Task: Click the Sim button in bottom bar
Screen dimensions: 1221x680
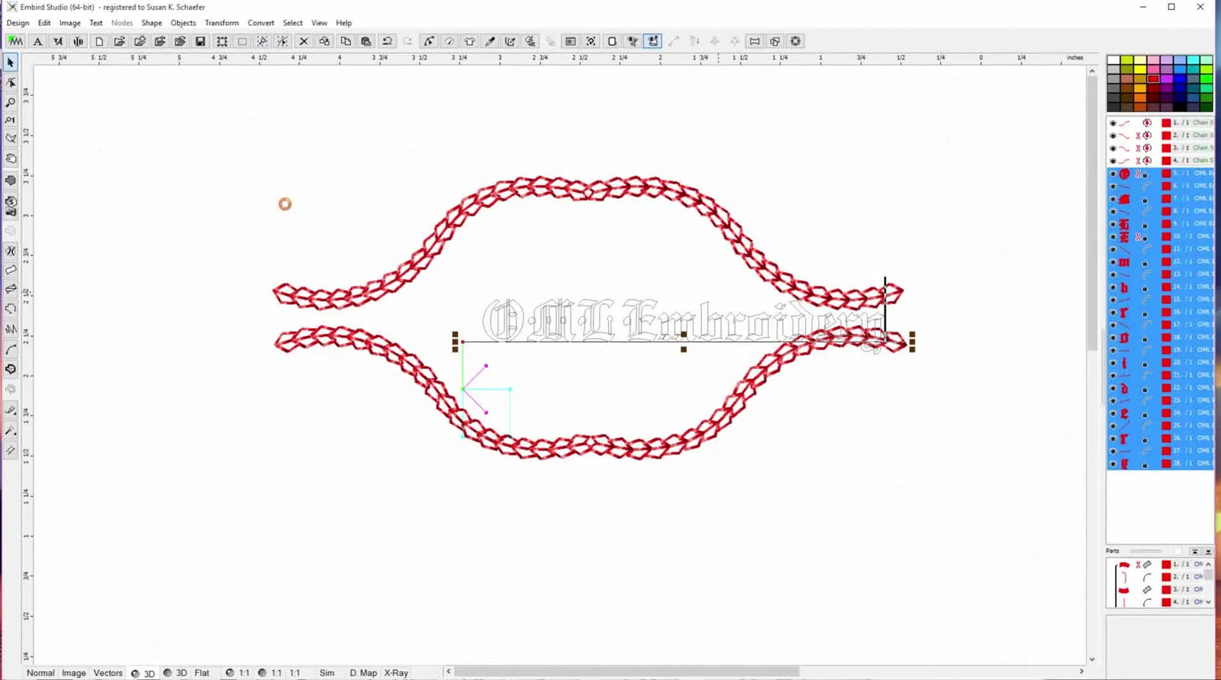Action: pyautogui.click(x=327, y=673)
